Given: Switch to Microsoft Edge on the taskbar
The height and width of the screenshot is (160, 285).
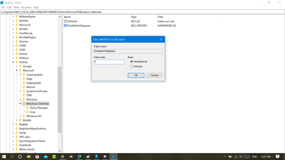Looking at the screenshot, I should point(79,156).
